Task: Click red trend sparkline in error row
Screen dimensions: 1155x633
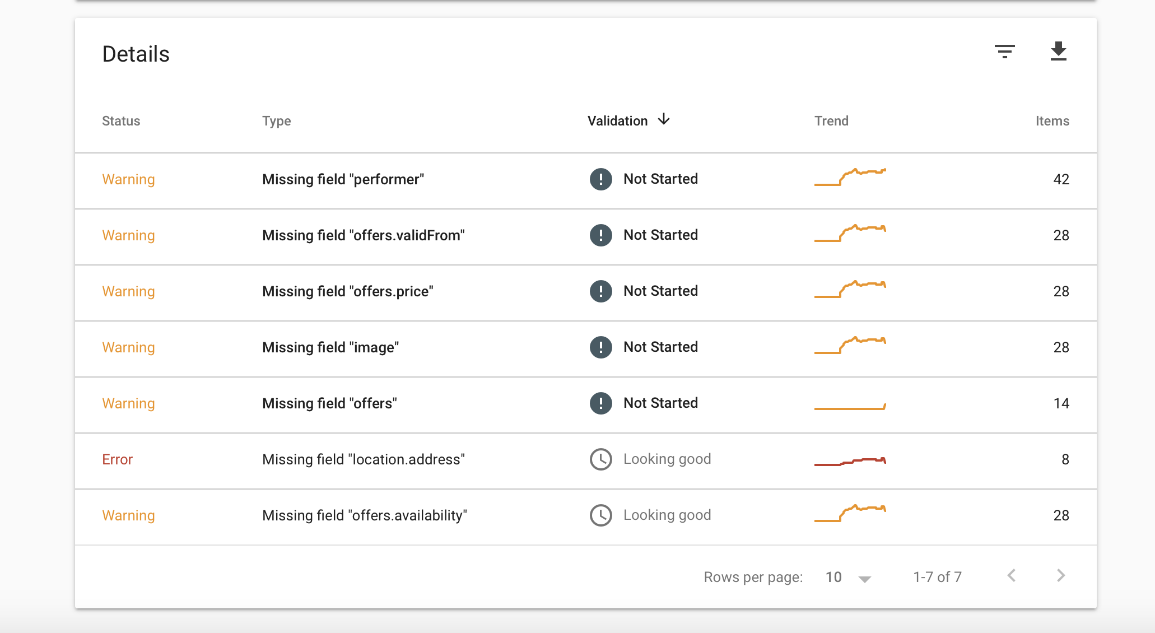Action: (x=850, y=462)
